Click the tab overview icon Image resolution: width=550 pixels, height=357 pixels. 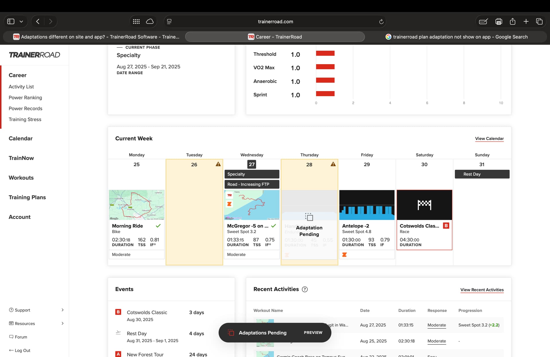539,21
